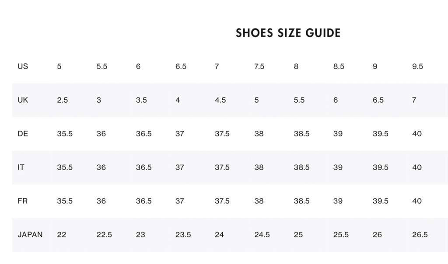Click US size 9.5 cell

coord(417,66)
